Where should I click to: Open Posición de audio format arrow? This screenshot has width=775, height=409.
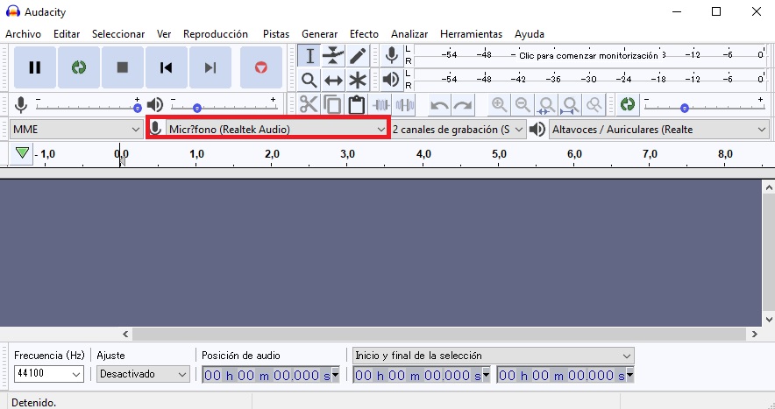point(336,375)
